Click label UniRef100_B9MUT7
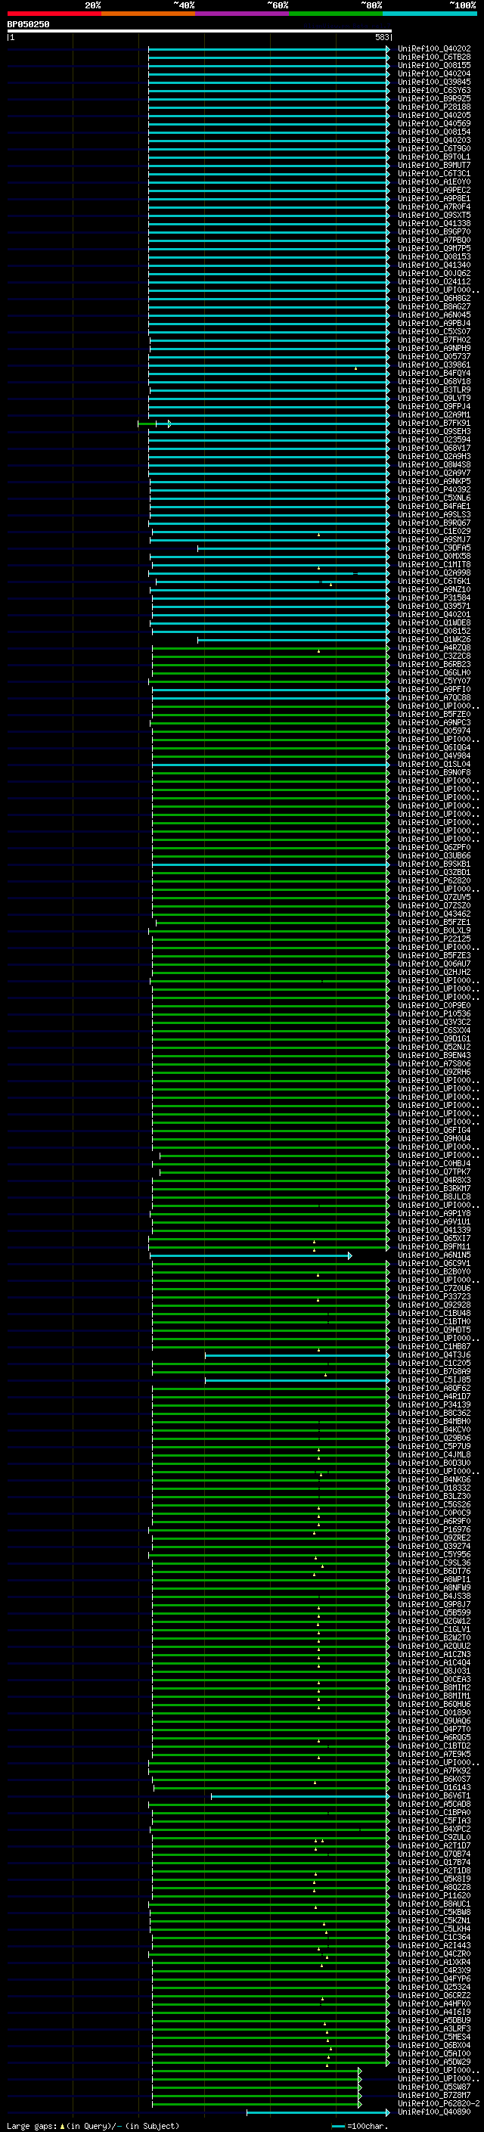Screen dimensions: 484x2132 click(433, 165)
